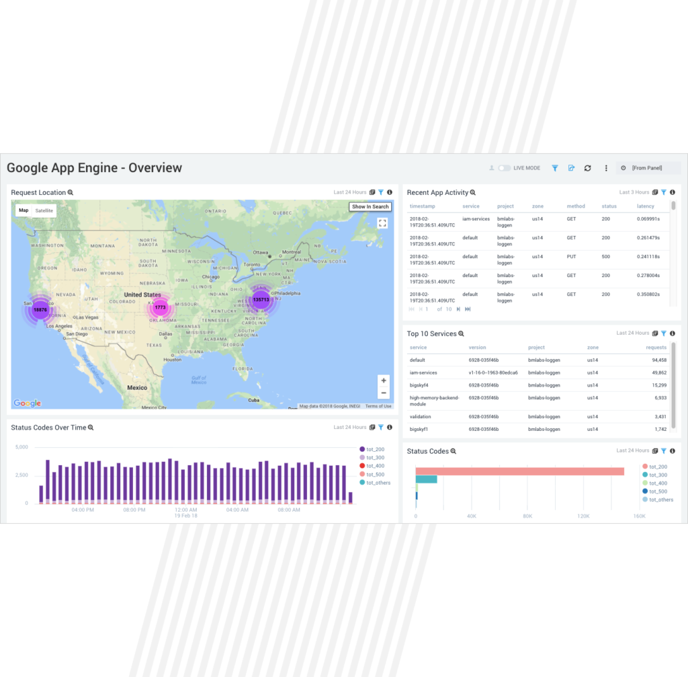Click the Request Location panel filter icon

[x=381, y=192]
